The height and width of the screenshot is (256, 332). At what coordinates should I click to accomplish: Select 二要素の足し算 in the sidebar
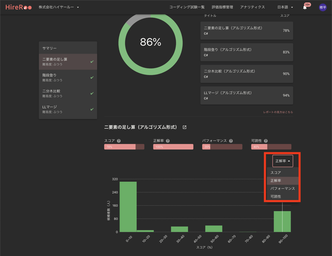tap(68, 62)
